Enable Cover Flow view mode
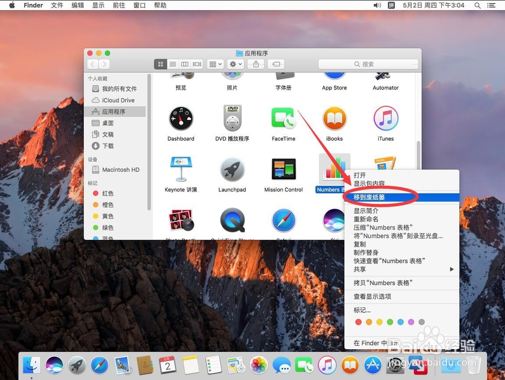The height and width of the screenshot is (380, 505). (x=196, y=64)
